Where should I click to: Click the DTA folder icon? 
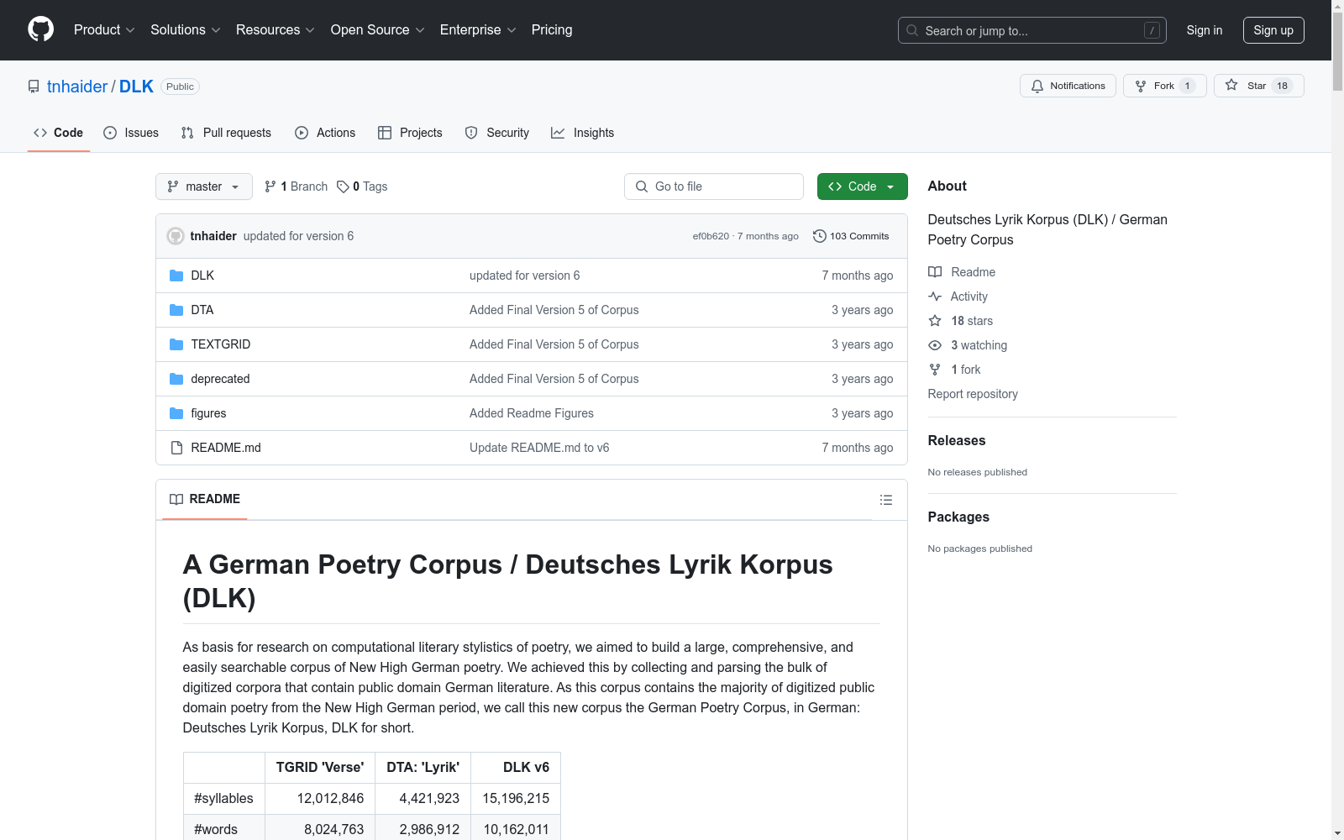coord(176,310)
